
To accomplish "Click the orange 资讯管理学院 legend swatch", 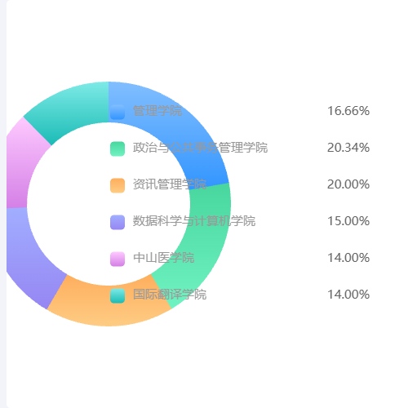I will pyautogui.click(x=118, y=185).
